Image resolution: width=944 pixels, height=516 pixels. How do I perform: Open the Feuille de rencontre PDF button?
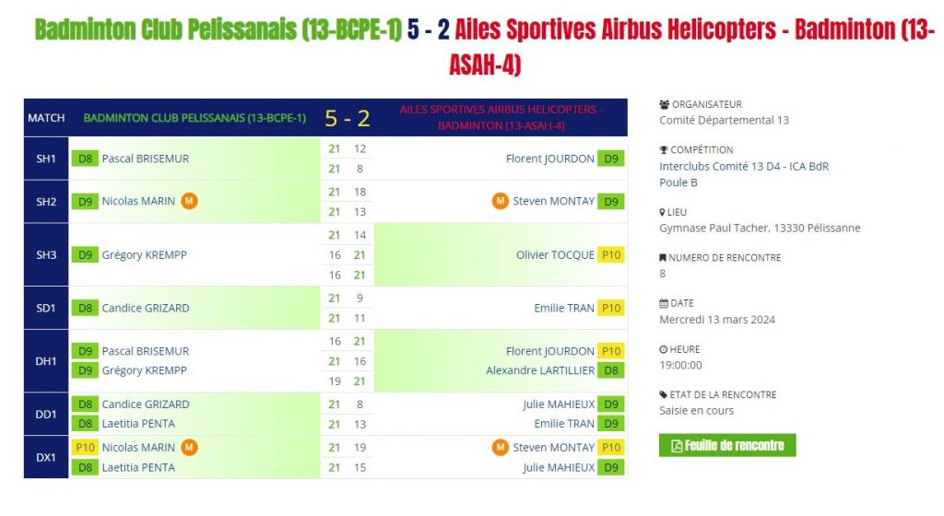coord(727,446)
